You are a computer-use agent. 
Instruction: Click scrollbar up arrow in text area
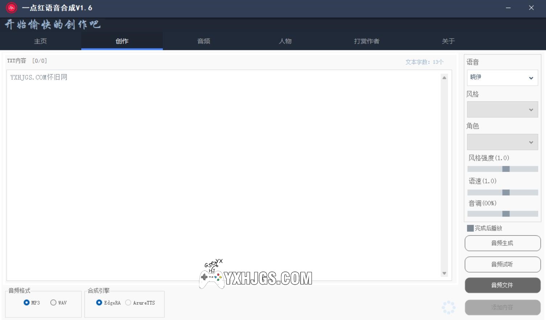pyautogui.click(x=444, y=77)
